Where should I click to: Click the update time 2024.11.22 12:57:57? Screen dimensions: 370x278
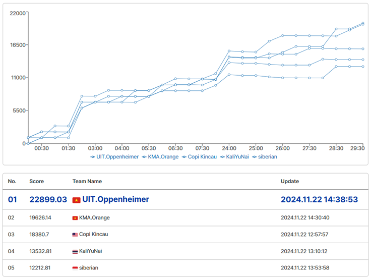(x=304, y=235)
